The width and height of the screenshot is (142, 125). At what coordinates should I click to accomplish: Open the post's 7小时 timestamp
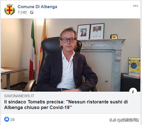pos(22,12)
